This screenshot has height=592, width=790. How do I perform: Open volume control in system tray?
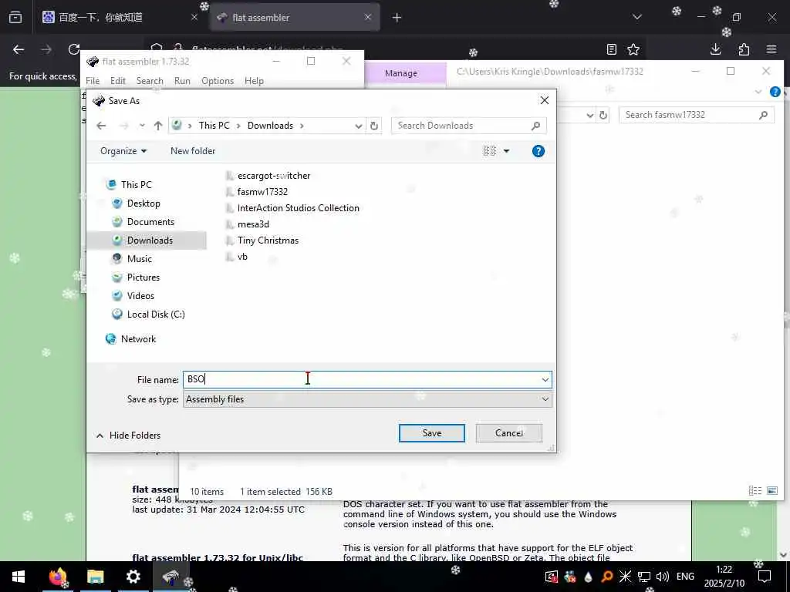(x=663, y=577)
